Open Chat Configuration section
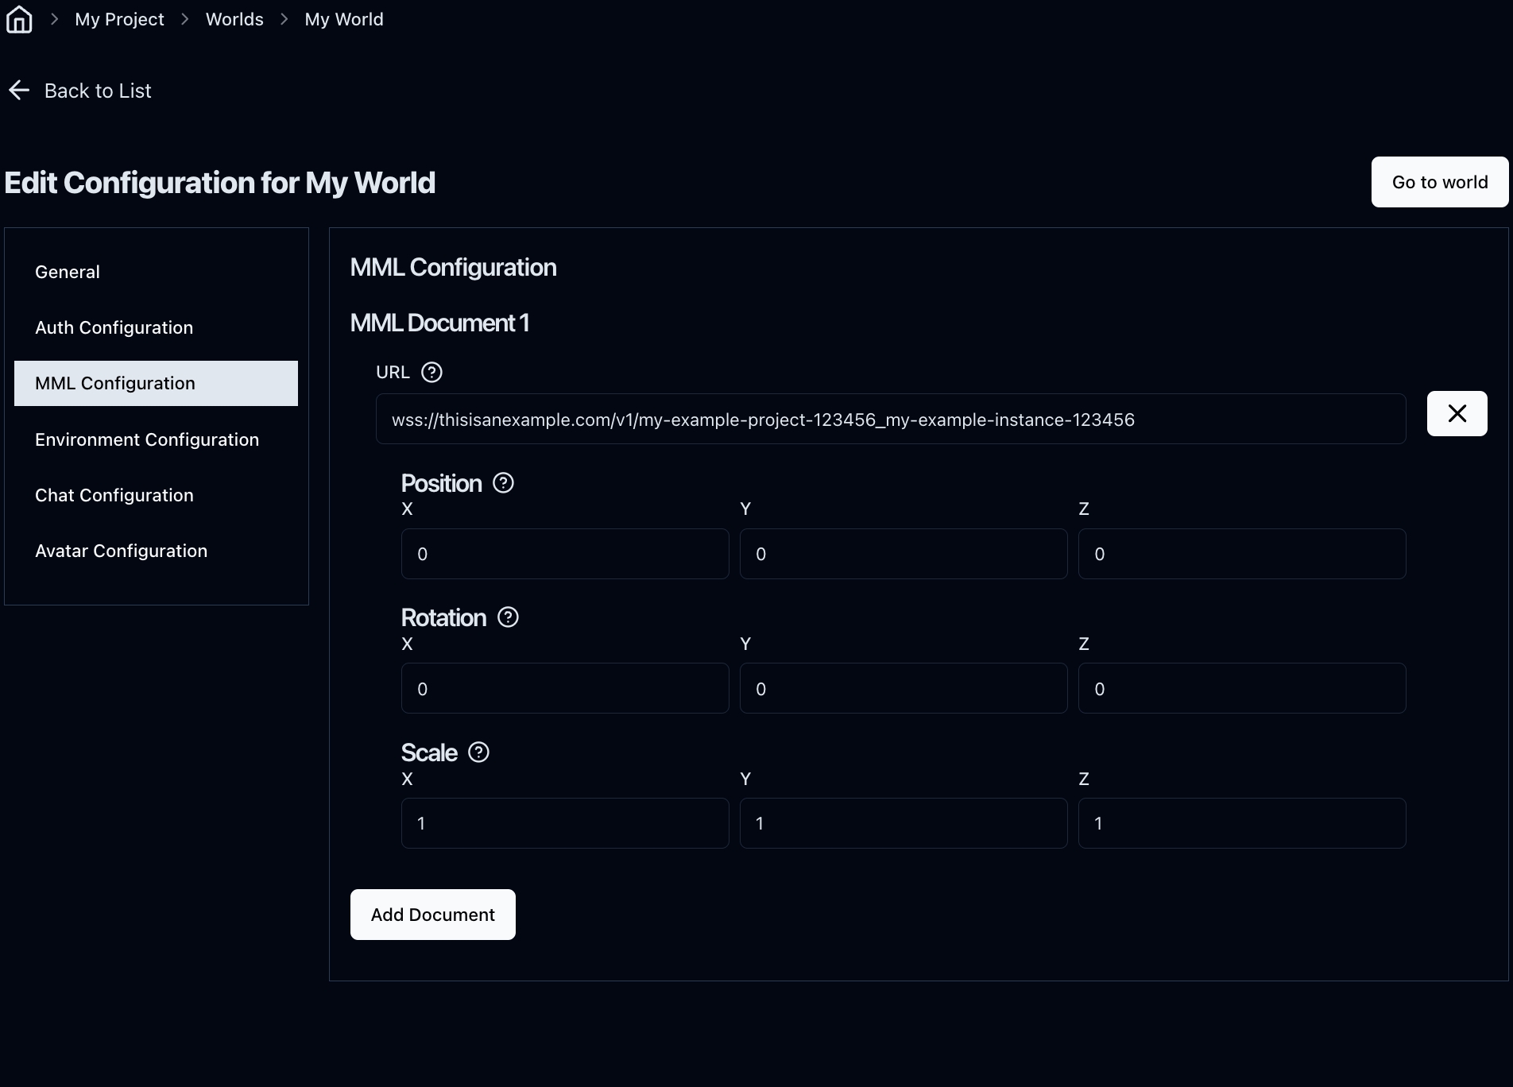1513x1087 pixels. click(x=114, y=495)
